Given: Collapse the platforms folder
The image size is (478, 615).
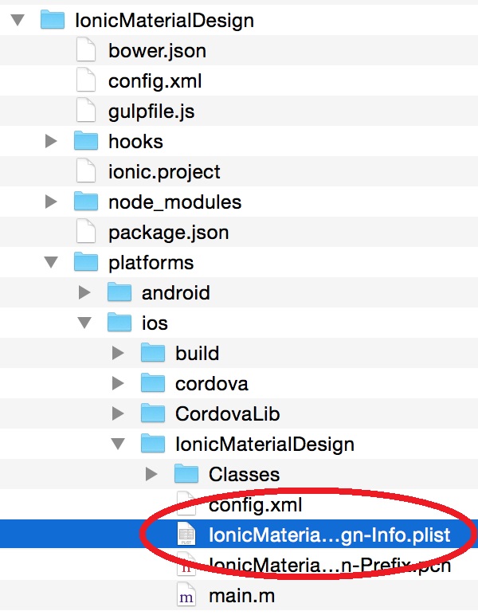Looking at the screenshot, I should coord(51,262).
